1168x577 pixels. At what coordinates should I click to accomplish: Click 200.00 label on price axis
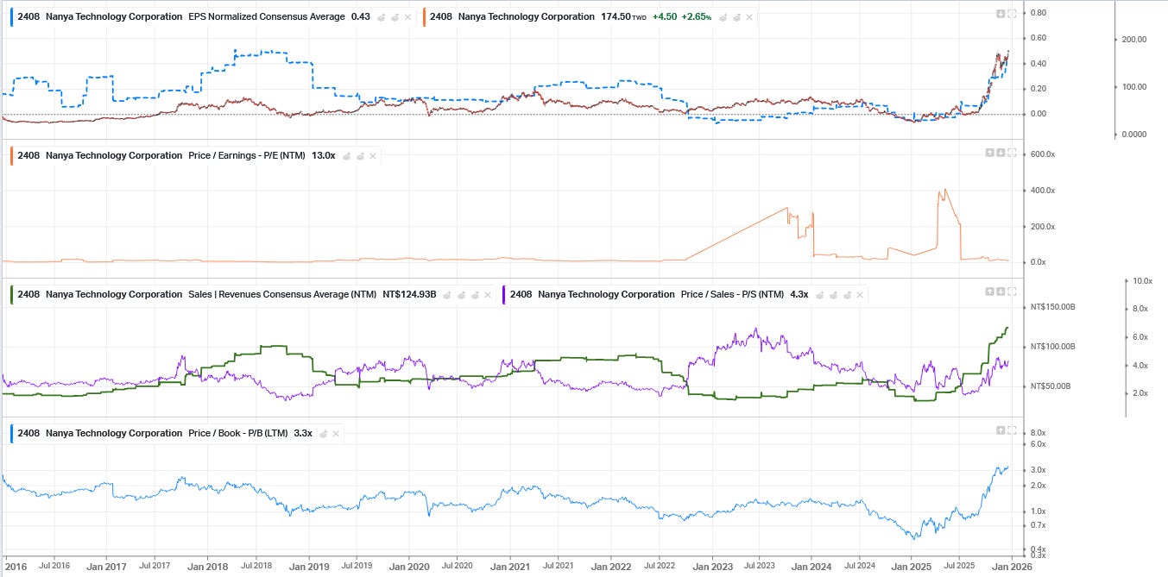pyautogui.click(x=1133, y=40)
